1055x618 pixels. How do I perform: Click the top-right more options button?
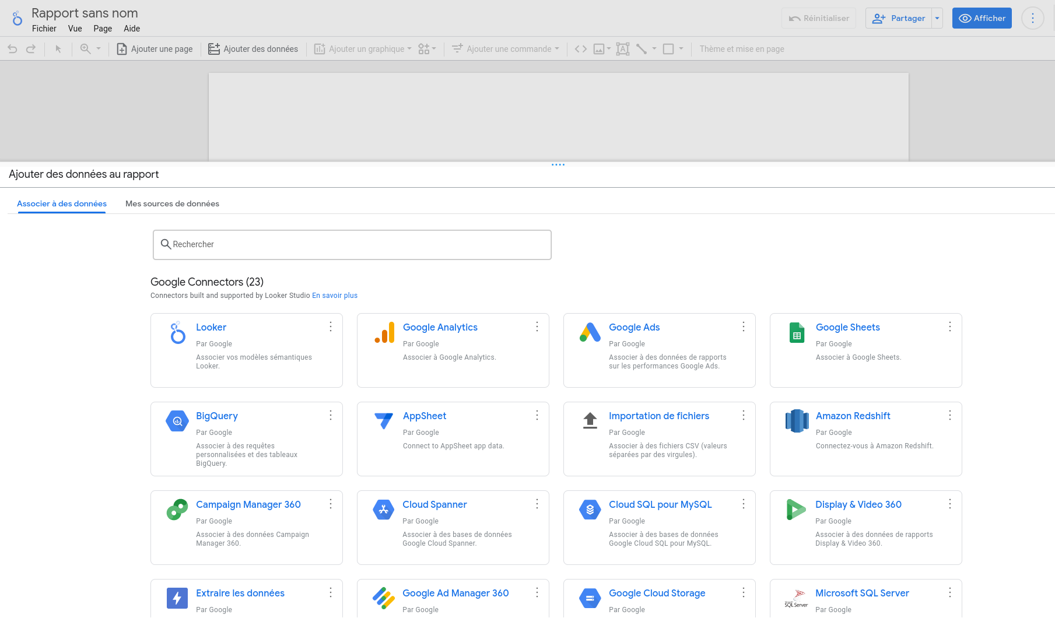1032,18
